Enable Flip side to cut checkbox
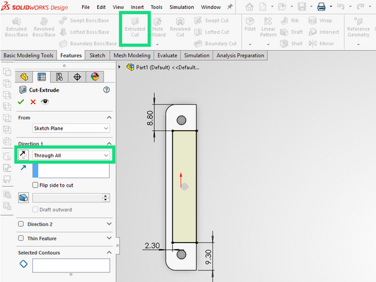 [x=36, y=185]
